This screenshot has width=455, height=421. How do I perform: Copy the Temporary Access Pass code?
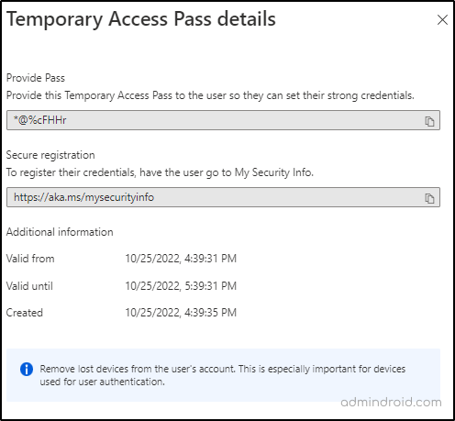(x=429, y=121)
